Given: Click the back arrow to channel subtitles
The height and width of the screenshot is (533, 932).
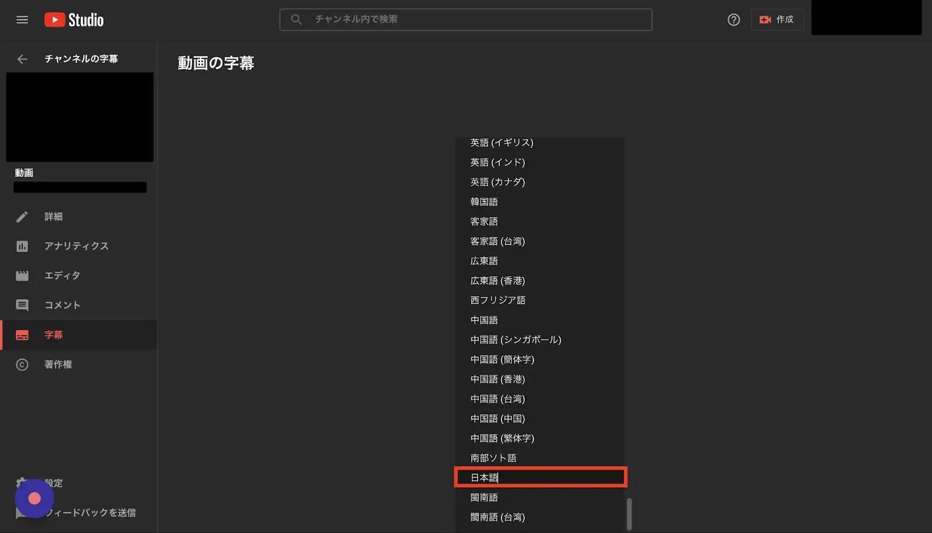Looking at the screenshot, I should pyautogui.click(x=22, y=59).
